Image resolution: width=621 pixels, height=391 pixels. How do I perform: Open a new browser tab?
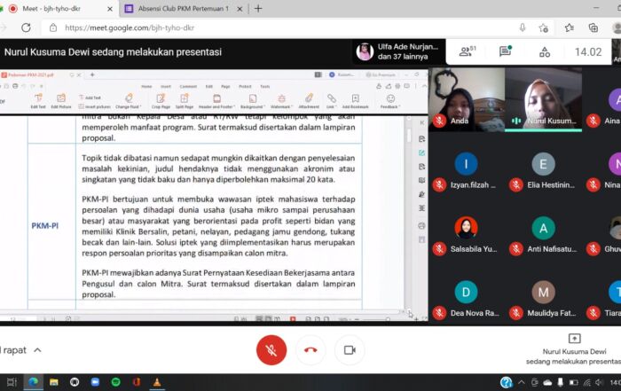258,9
